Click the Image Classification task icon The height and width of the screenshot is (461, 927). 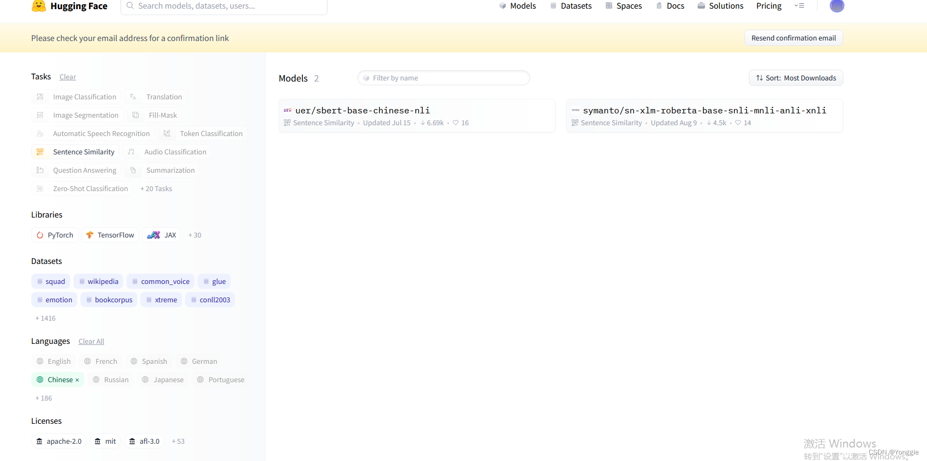click(40, 97)
